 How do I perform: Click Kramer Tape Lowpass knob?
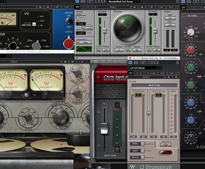point(78,93)
